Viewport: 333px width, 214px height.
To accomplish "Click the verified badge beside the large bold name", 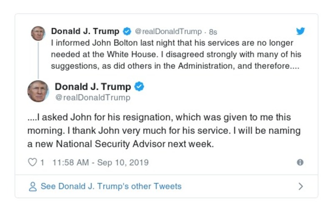I will tap(139, 87).
